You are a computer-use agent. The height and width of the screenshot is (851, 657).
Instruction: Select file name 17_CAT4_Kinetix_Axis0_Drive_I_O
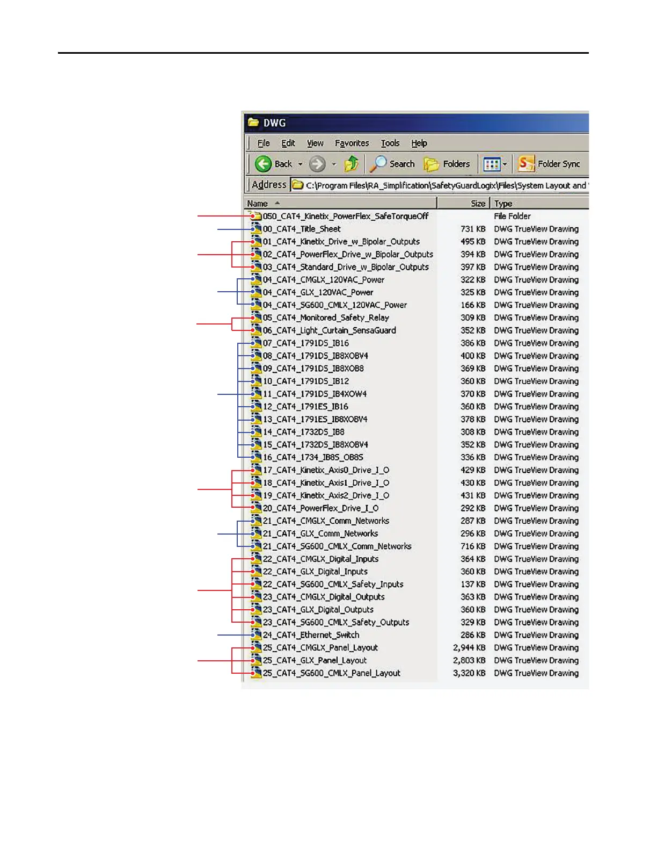coord(326,470)
